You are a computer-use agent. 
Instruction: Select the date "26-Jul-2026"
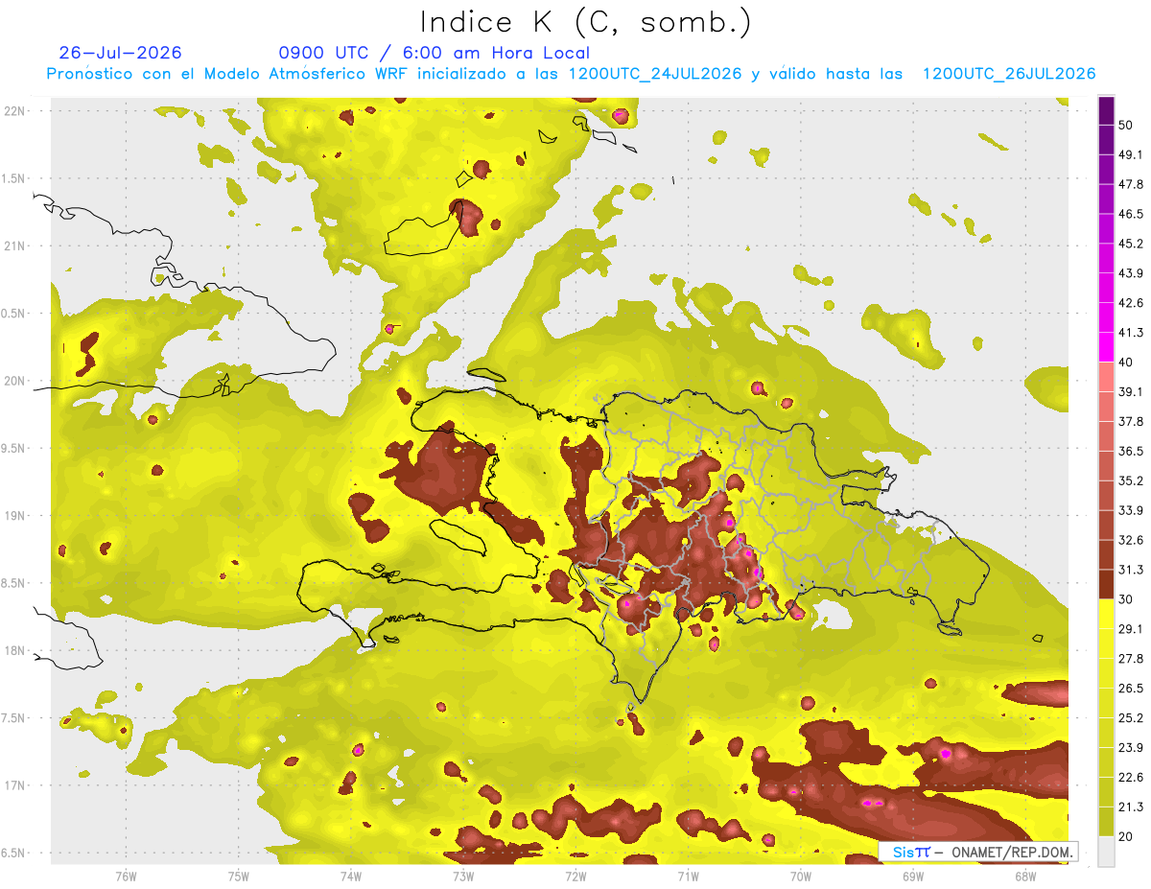(121, 53)
